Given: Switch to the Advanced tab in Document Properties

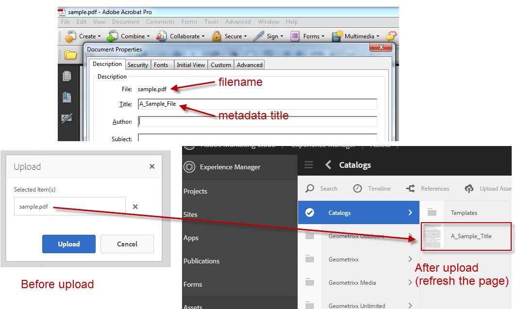Looking at the screenshot, I should pos(250,65).
